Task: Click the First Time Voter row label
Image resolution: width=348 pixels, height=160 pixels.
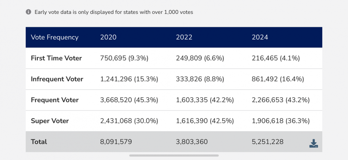Action: point(56,58)
